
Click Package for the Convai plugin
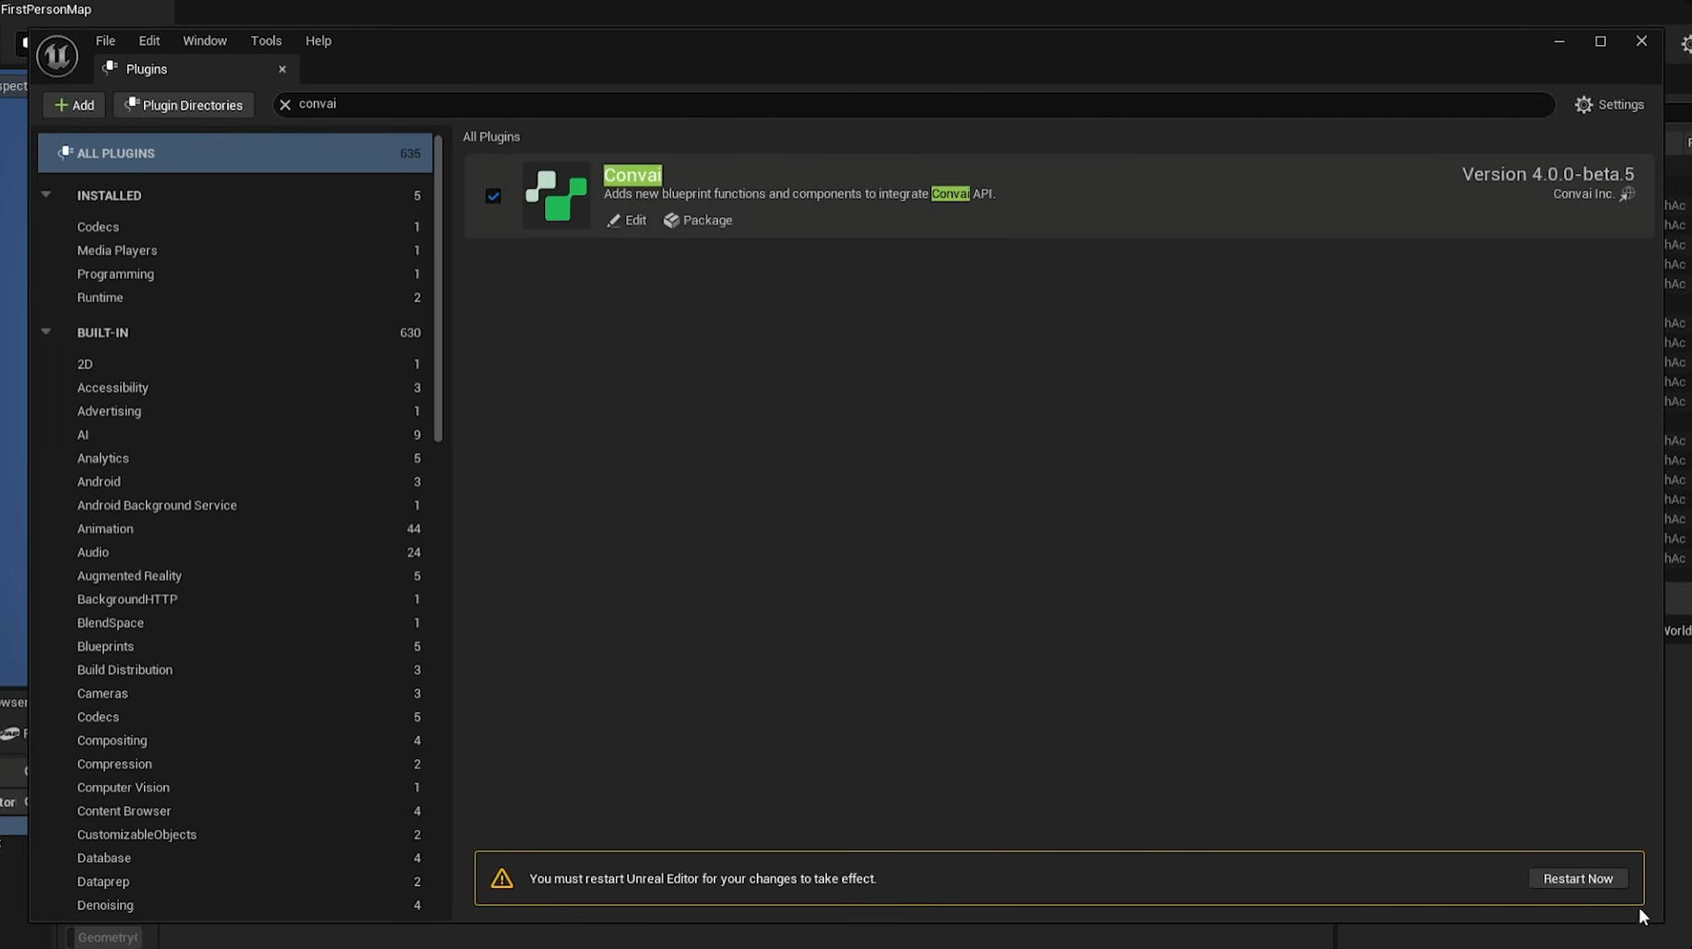click(x=698, y=220)
